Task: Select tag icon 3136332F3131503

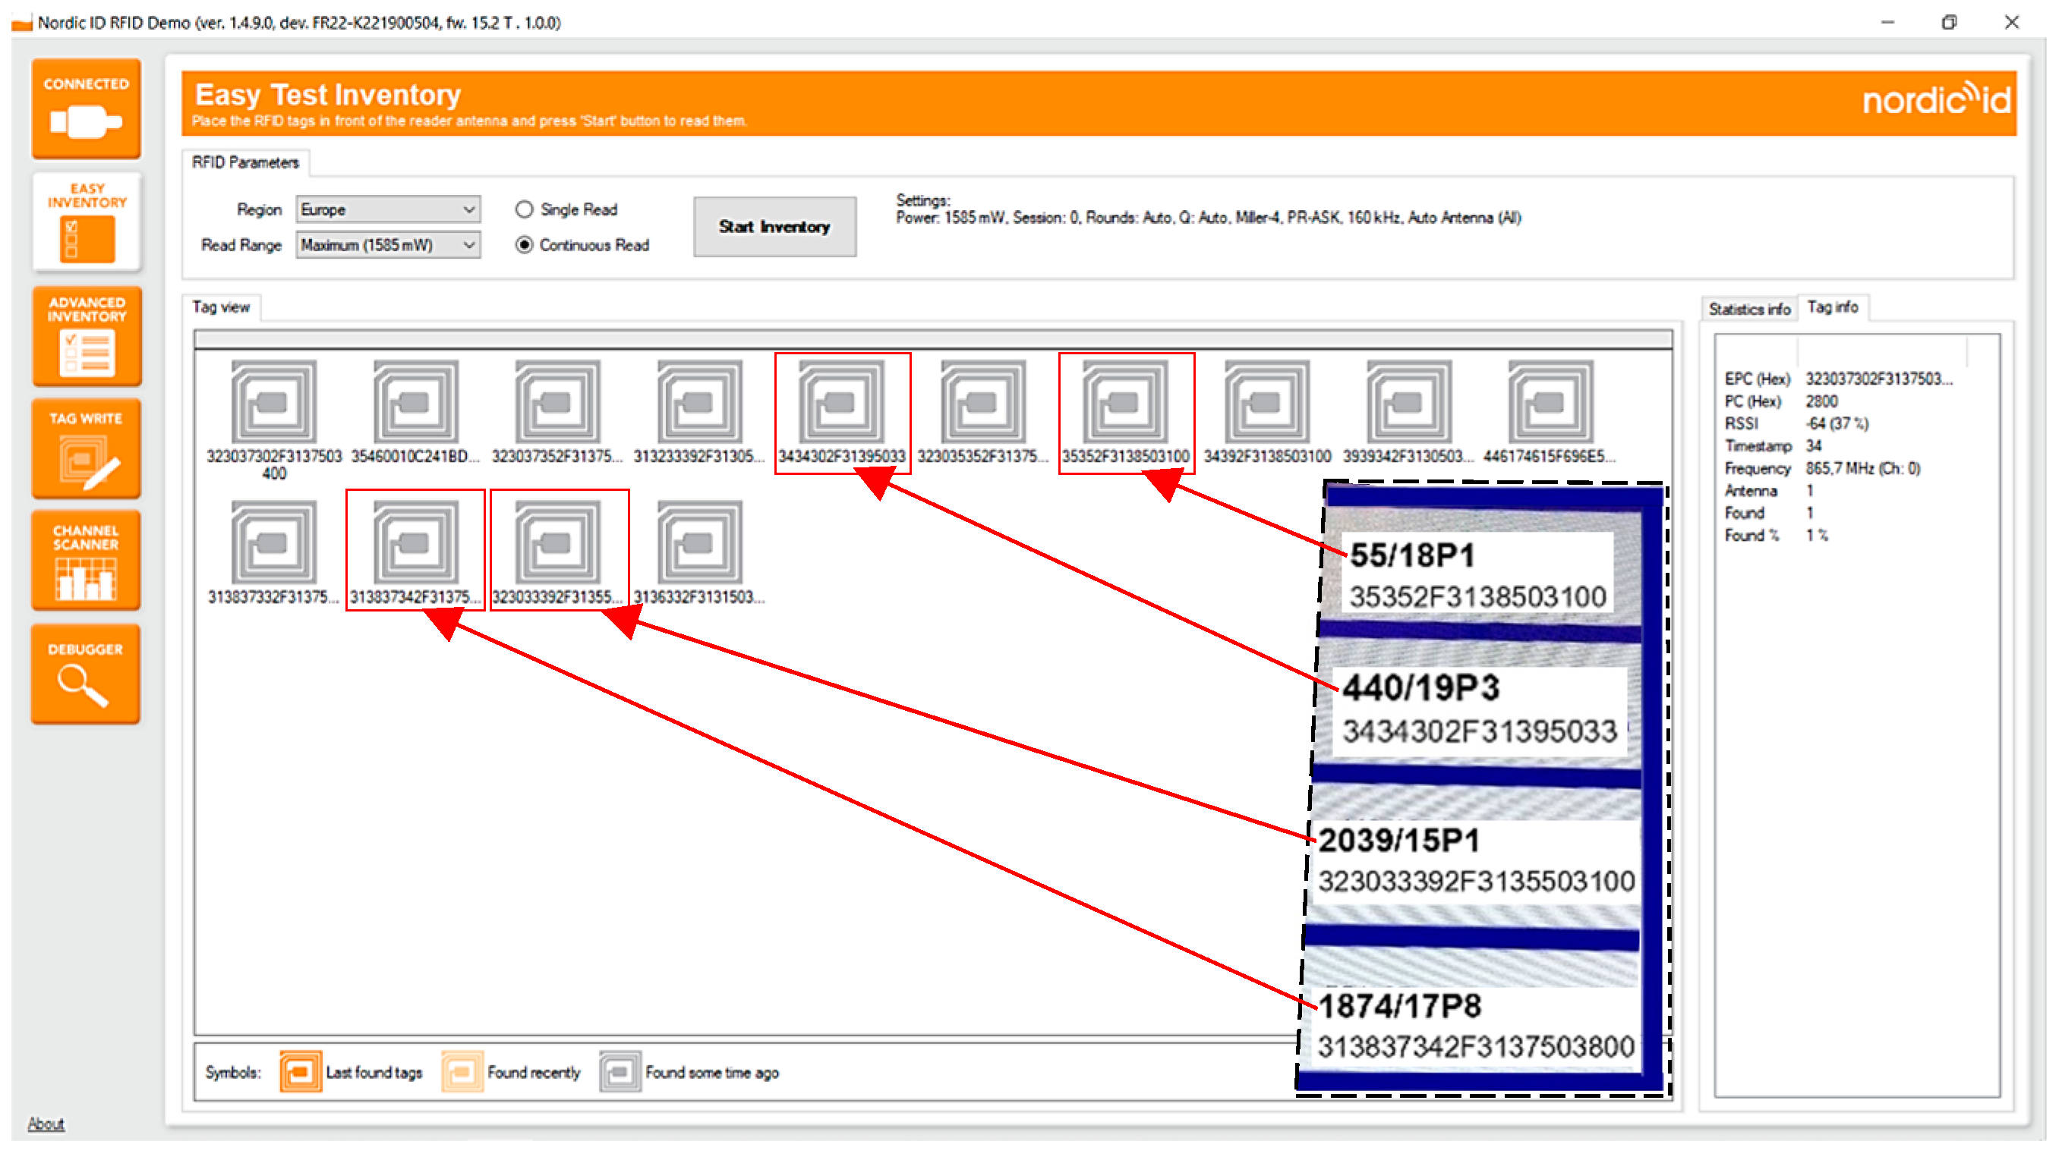Action: [x=700, y=543]
